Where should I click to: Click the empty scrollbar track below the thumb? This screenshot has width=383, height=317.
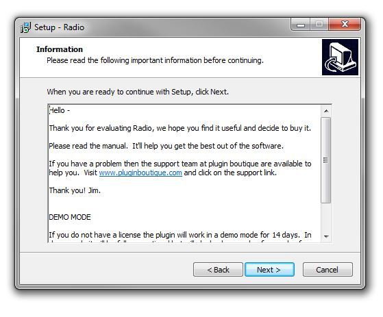(326, 217)
